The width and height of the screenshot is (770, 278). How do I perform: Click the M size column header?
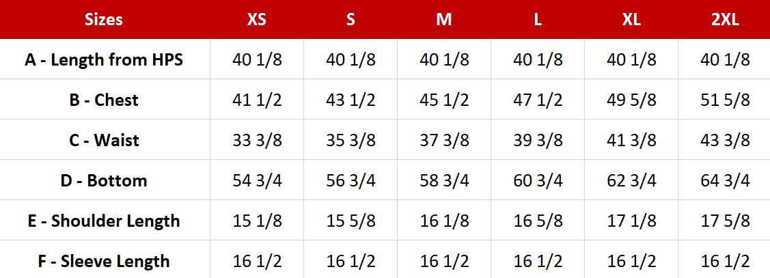coord(444,20)
